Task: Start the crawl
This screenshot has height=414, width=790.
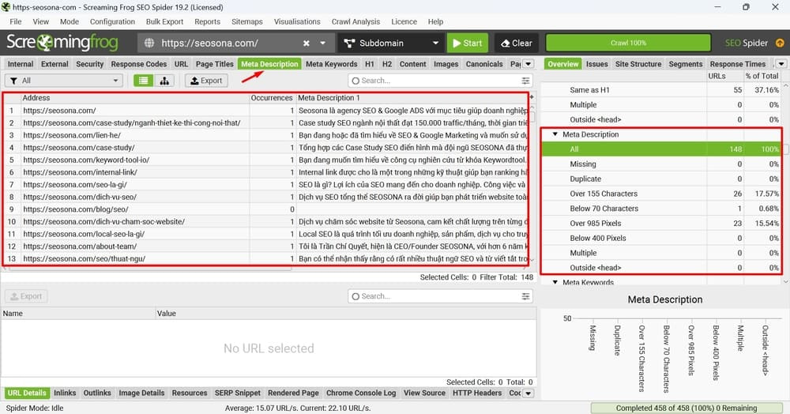Action: click(x=468, y=43)
